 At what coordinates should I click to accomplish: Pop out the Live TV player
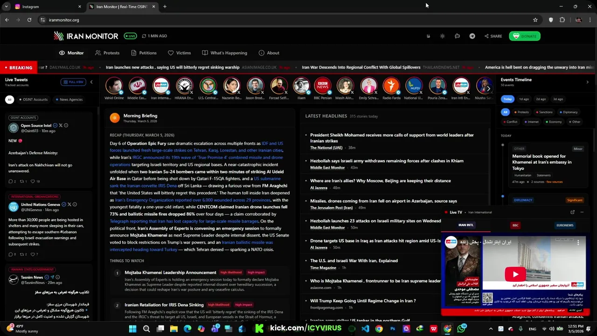click(572, 212)
